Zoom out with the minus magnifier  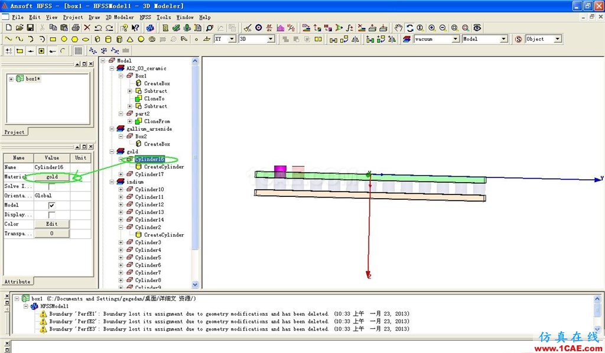tap(443, 28)
